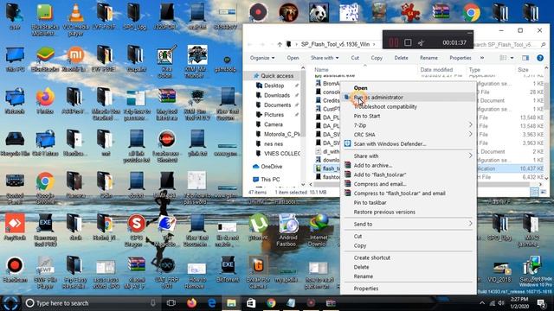Select 'Open' in the context menu
Viewport: 554px width, 311px height.
pos(360,88)
